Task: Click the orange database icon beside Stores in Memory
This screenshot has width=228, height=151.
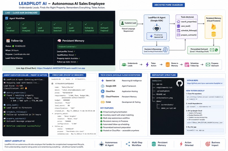Action: [168, 64]
